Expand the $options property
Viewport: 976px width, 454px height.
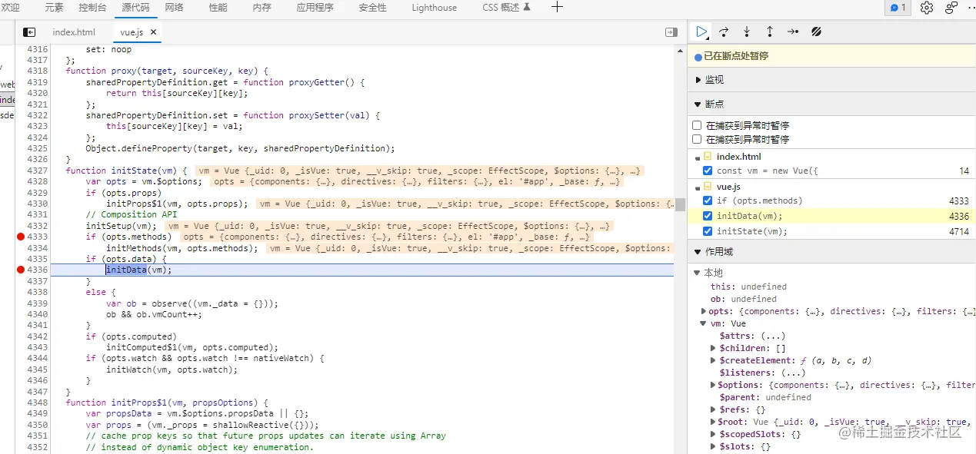pos(714,385)
